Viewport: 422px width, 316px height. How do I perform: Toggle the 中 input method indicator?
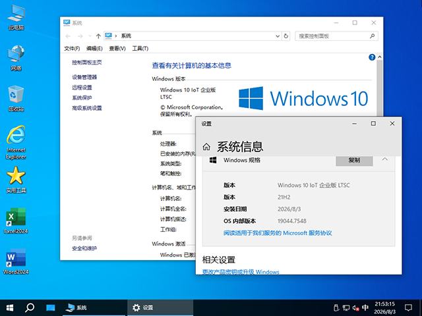click(365, 307)
